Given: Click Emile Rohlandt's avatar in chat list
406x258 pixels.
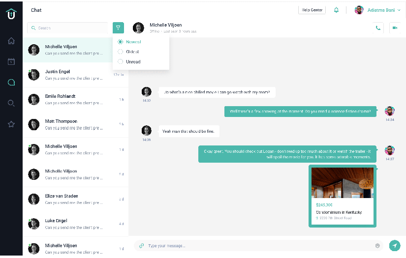Looking at the screenshot, I should click(33, 100).
